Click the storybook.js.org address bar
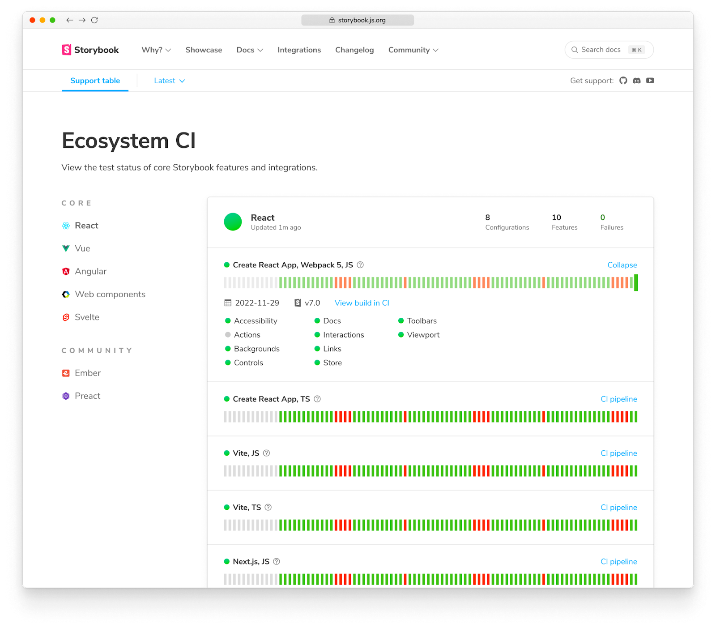The width and height of the screenshot is (716, 628). (358, 20)
